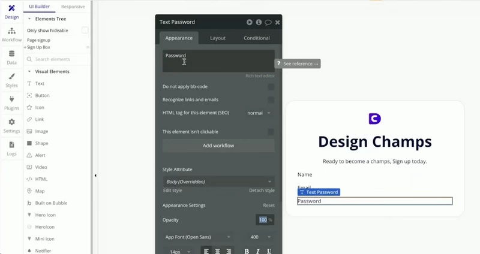Screen dimensions: 480x254
Task: Toggle bold text formatting
Action: click(247, 251)
